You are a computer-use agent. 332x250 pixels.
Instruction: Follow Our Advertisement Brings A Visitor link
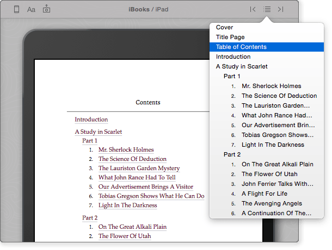click(146, 187)
